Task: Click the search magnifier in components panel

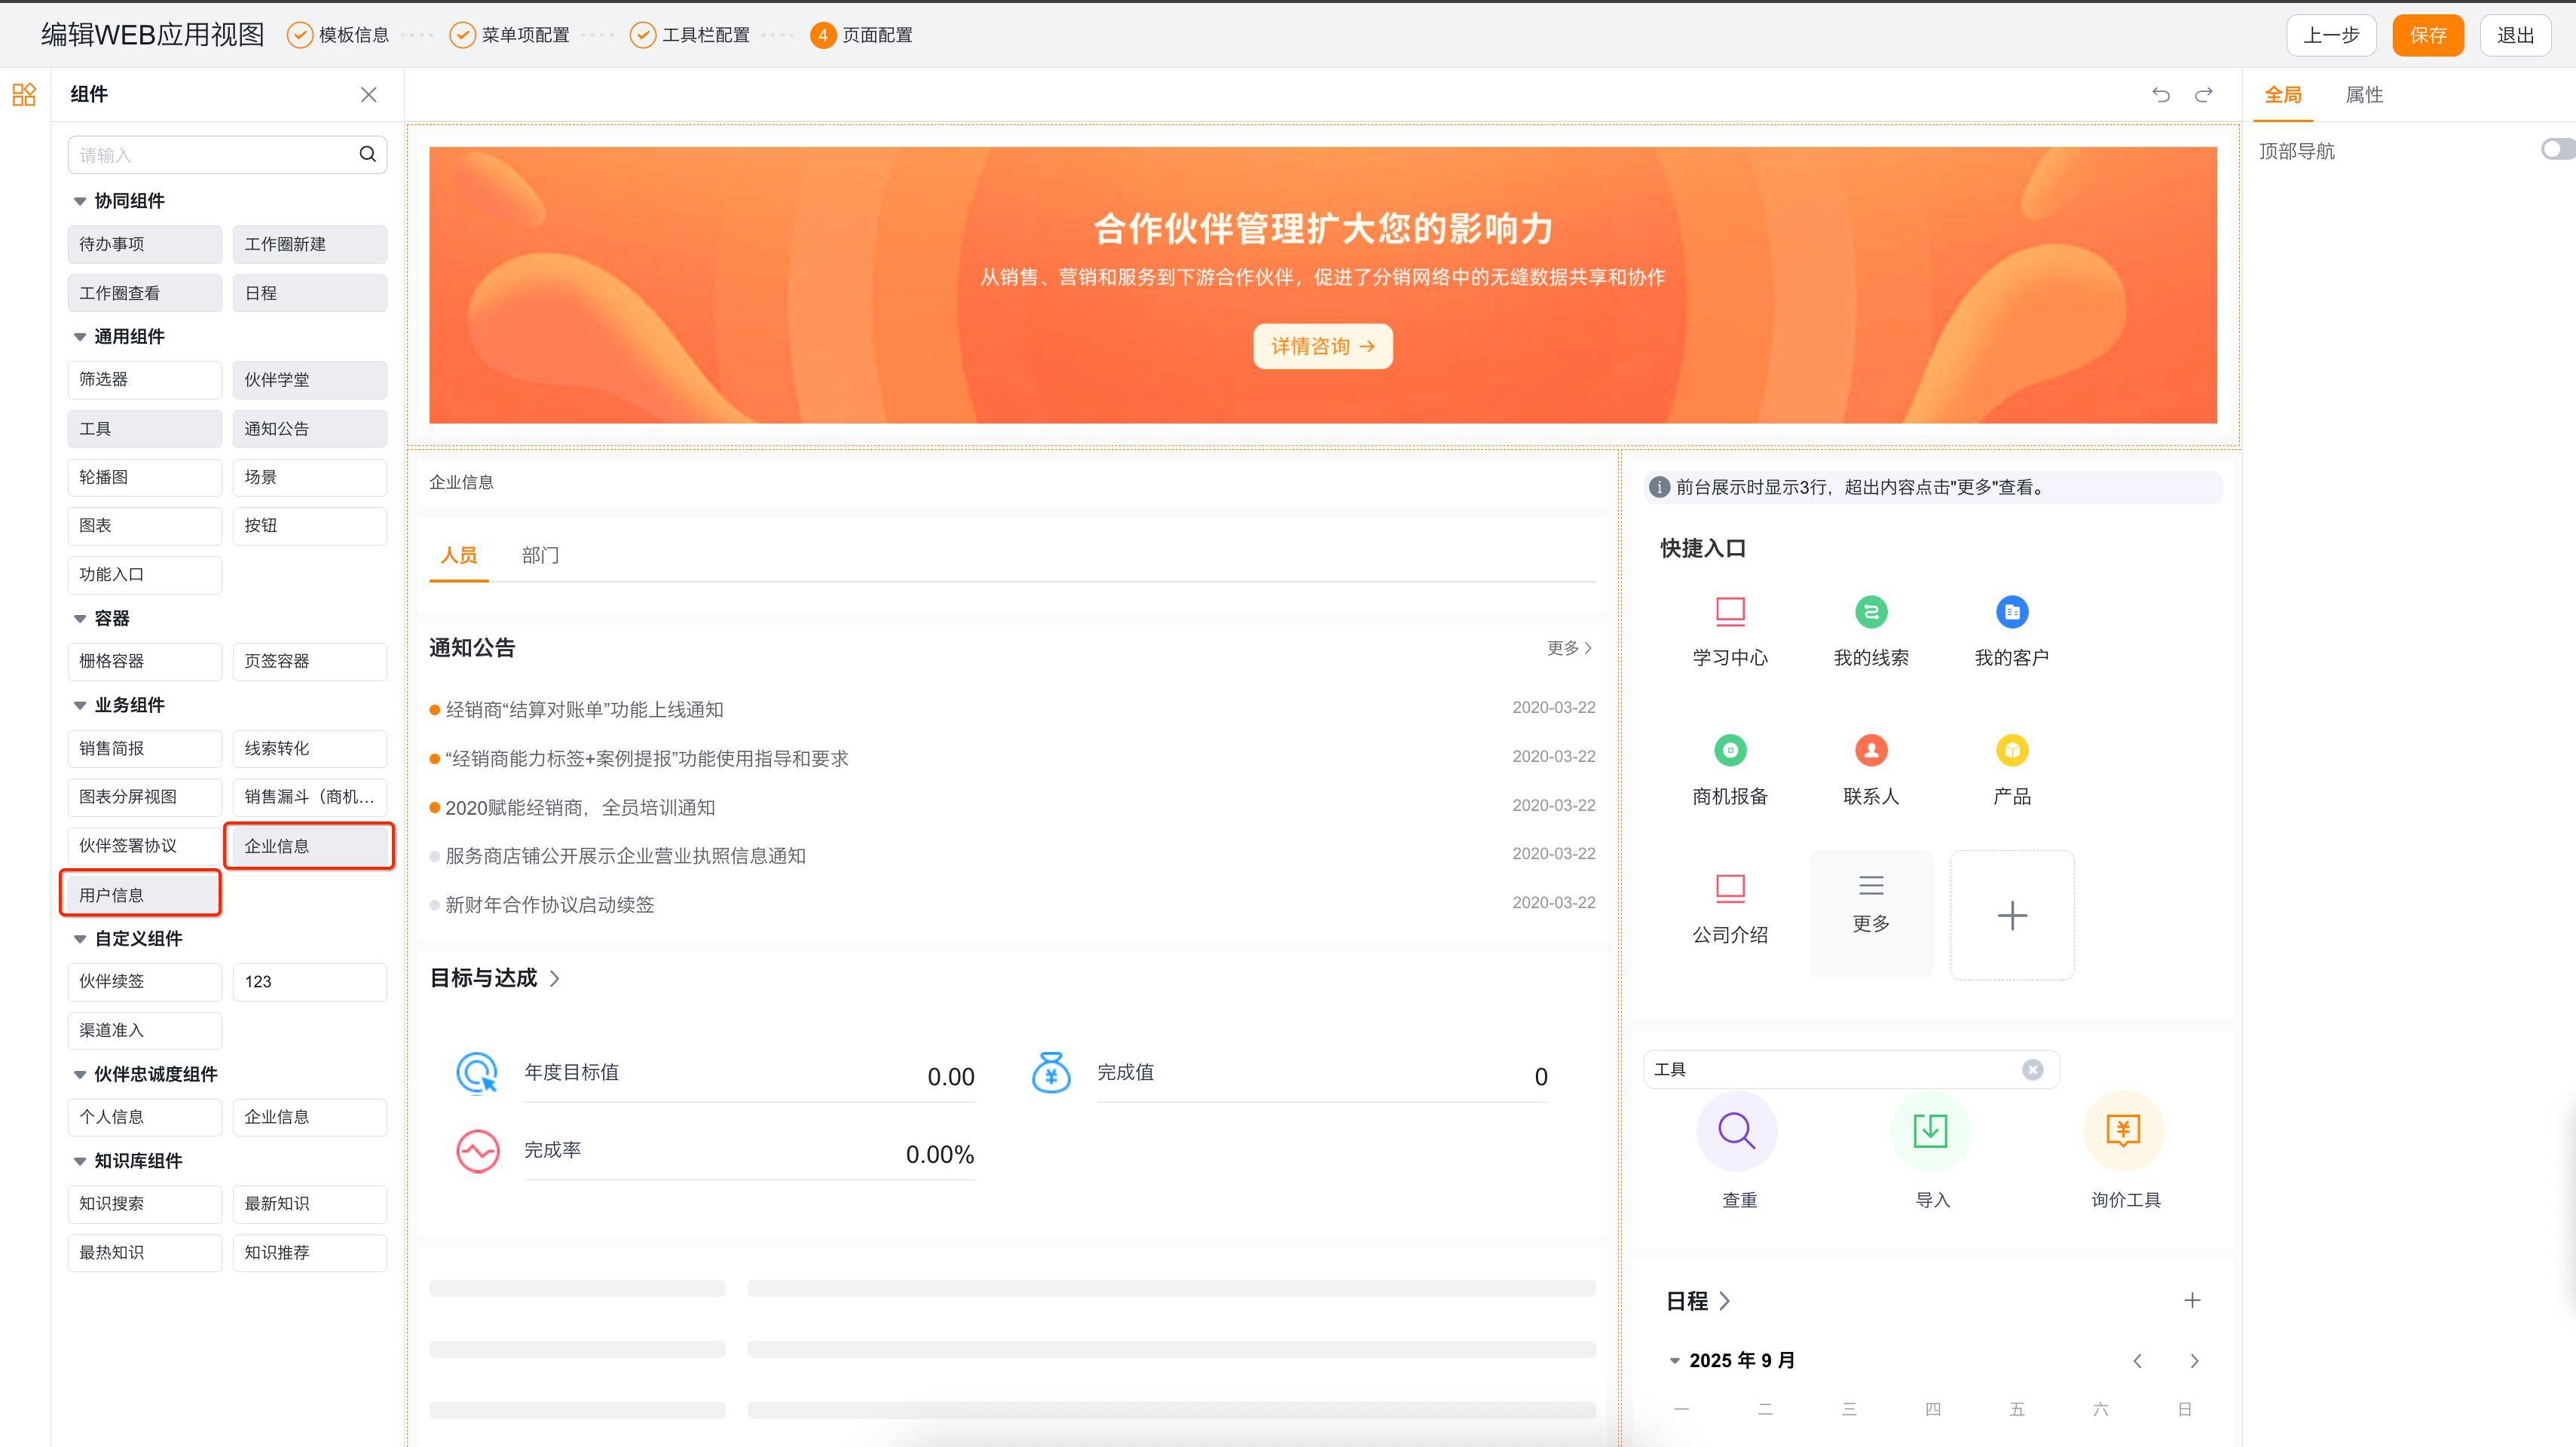Action: (367, 154)
